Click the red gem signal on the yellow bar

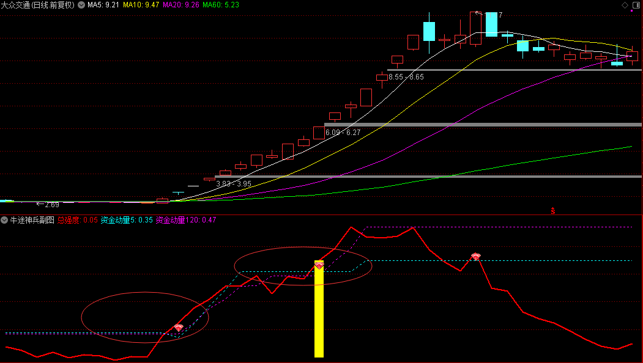[x=319, y=265]
